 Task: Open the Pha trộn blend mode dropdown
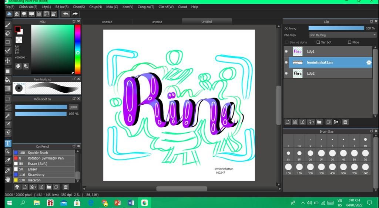[x=343, y=35]
